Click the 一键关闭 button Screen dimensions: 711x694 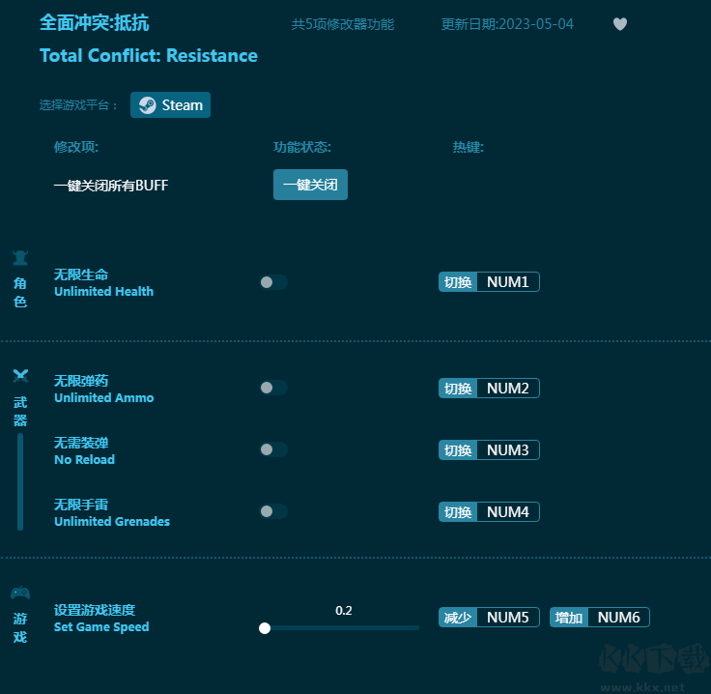point(311,185)
